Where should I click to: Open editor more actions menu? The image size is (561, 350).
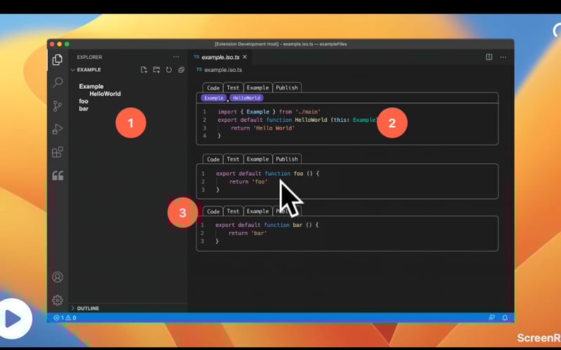click(503, 57)
